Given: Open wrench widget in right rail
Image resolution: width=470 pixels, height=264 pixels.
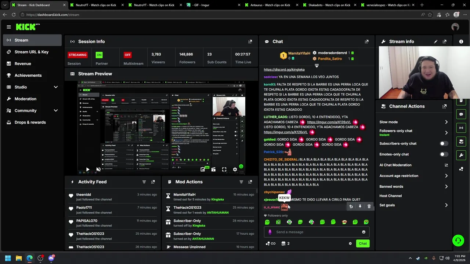Looking at the screenshot, I should point(461,155).
